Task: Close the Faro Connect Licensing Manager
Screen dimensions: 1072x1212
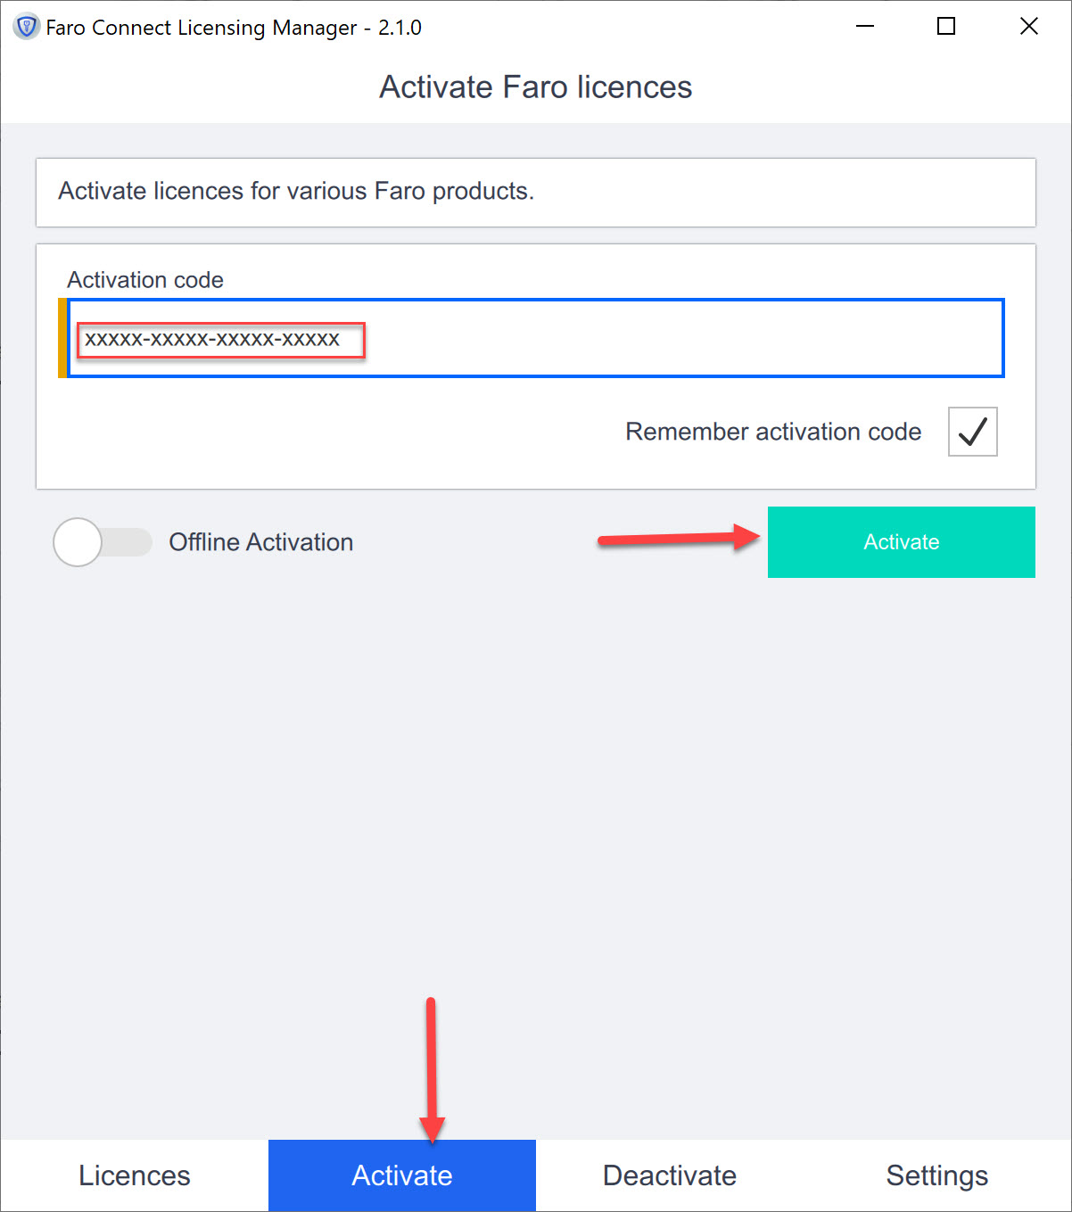Action: pyautogui.click(x=1028, y=27)
